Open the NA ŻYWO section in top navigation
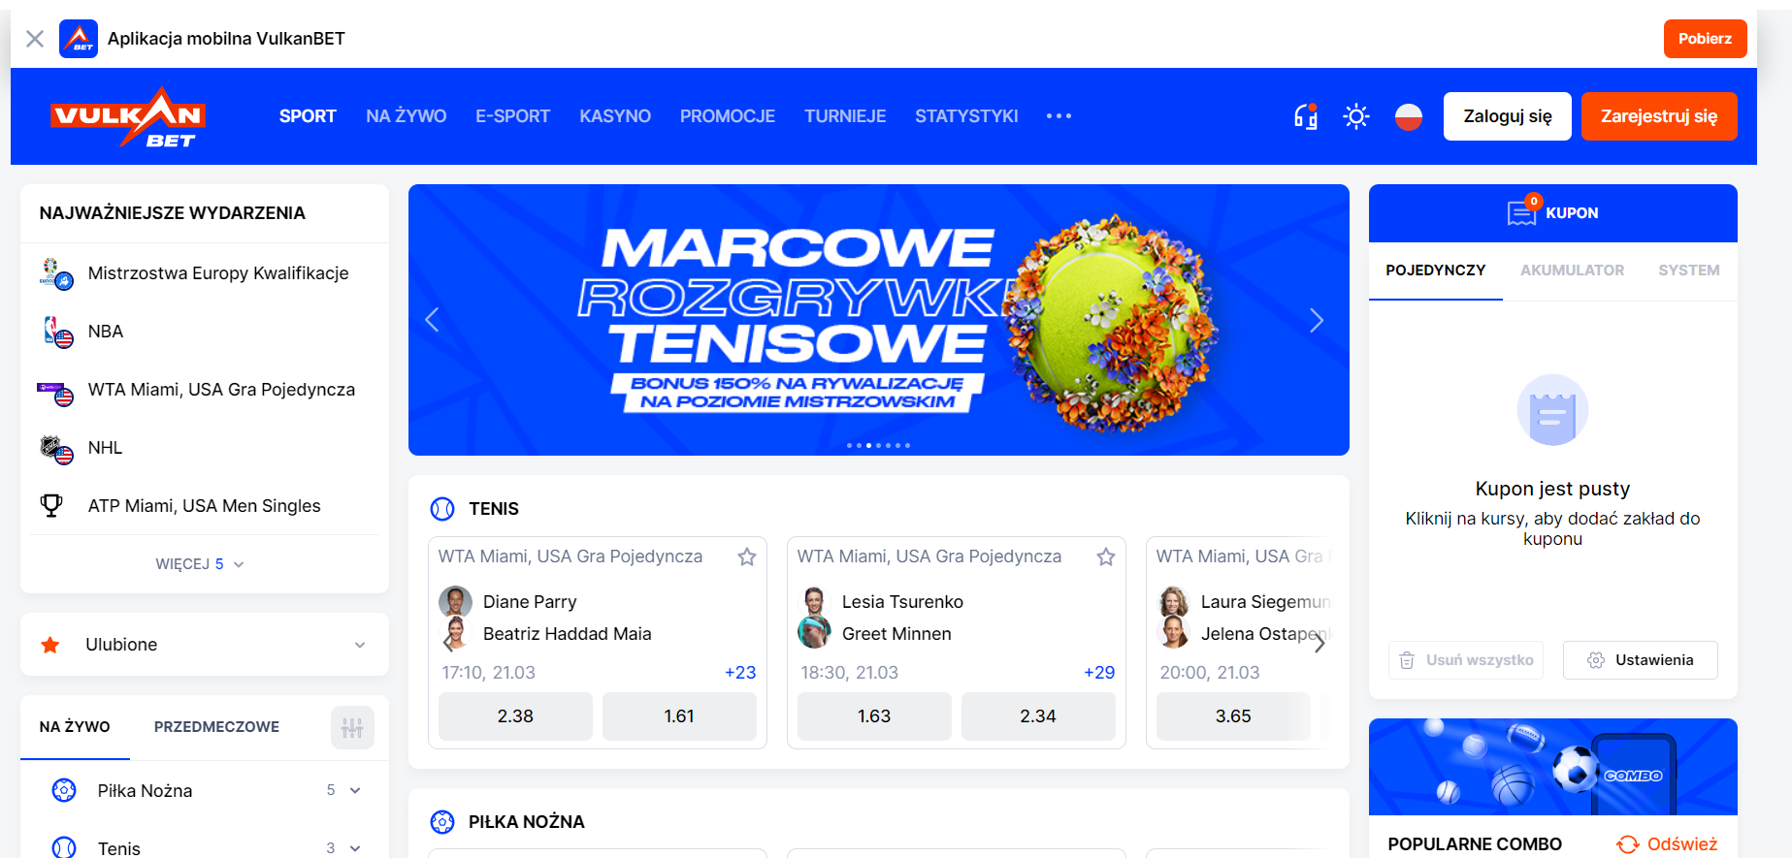 pyautogui.click(x=406, y=116)
